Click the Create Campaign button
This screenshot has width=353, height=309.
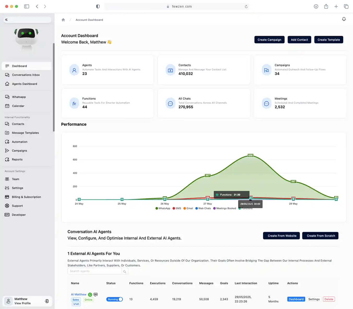pyautogui.click(x=269, y=40)
